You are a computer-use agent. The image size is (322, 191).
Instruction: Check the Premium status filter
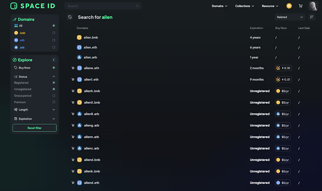(54, 102)
